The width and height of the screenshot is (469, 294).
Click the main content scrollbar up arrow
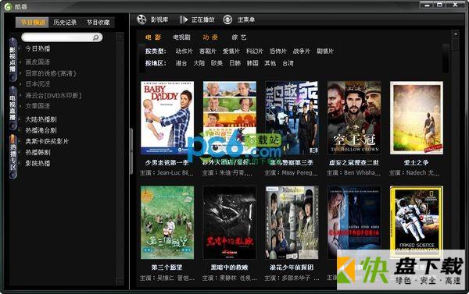pos(455,34)
